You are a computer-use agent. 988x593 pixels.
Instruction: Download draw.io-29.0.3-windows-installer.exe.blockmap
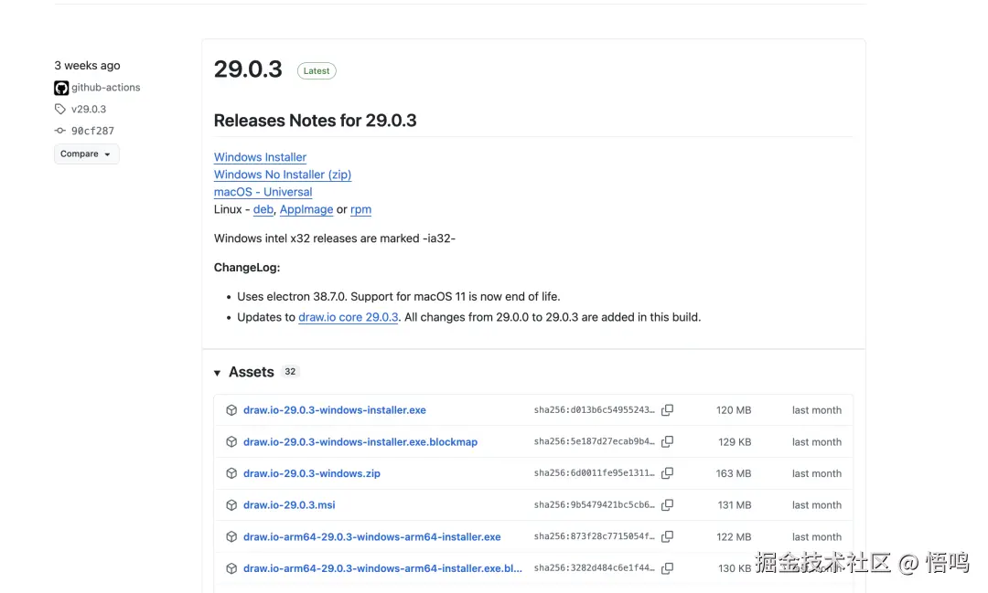click(360, 442)
